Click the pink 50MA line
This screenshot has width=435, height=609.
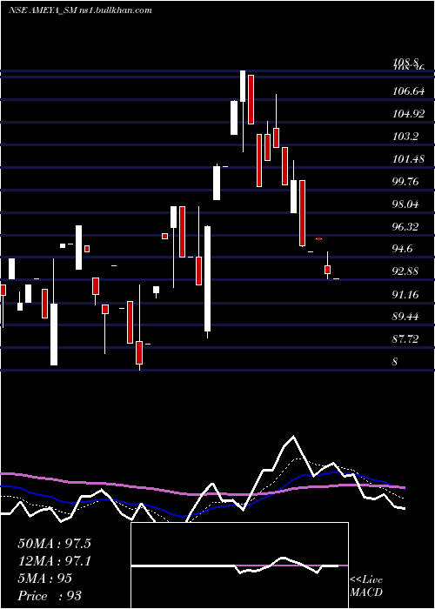point(202,494)
